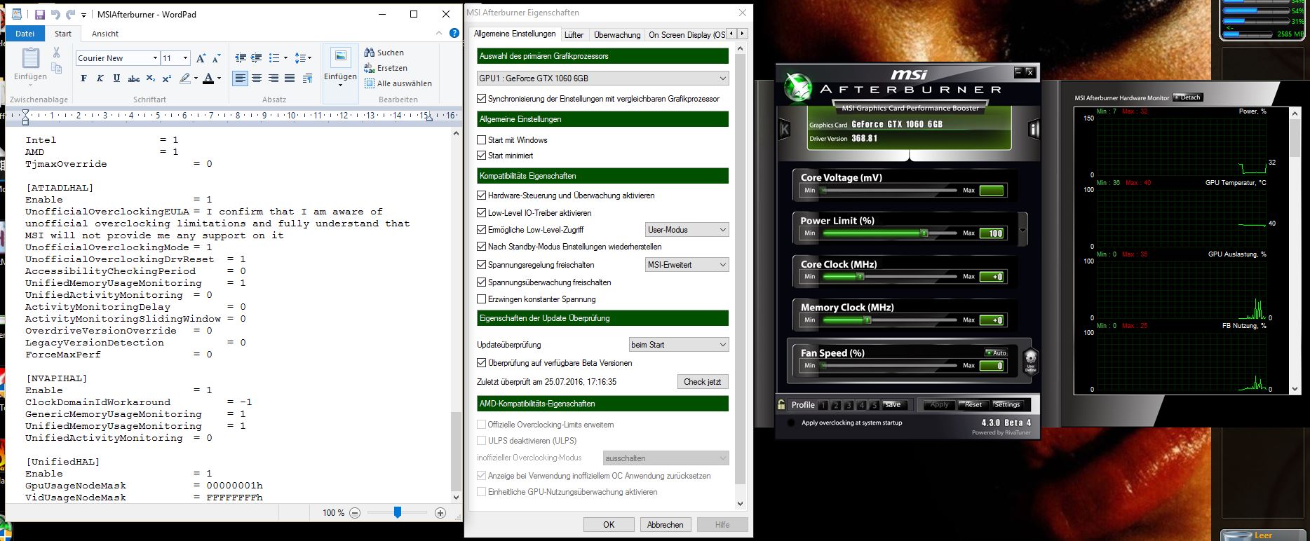Click fan User Define gear icon

click(x=1030, y=360)
